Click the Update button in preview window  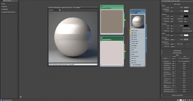pos(56,10)
